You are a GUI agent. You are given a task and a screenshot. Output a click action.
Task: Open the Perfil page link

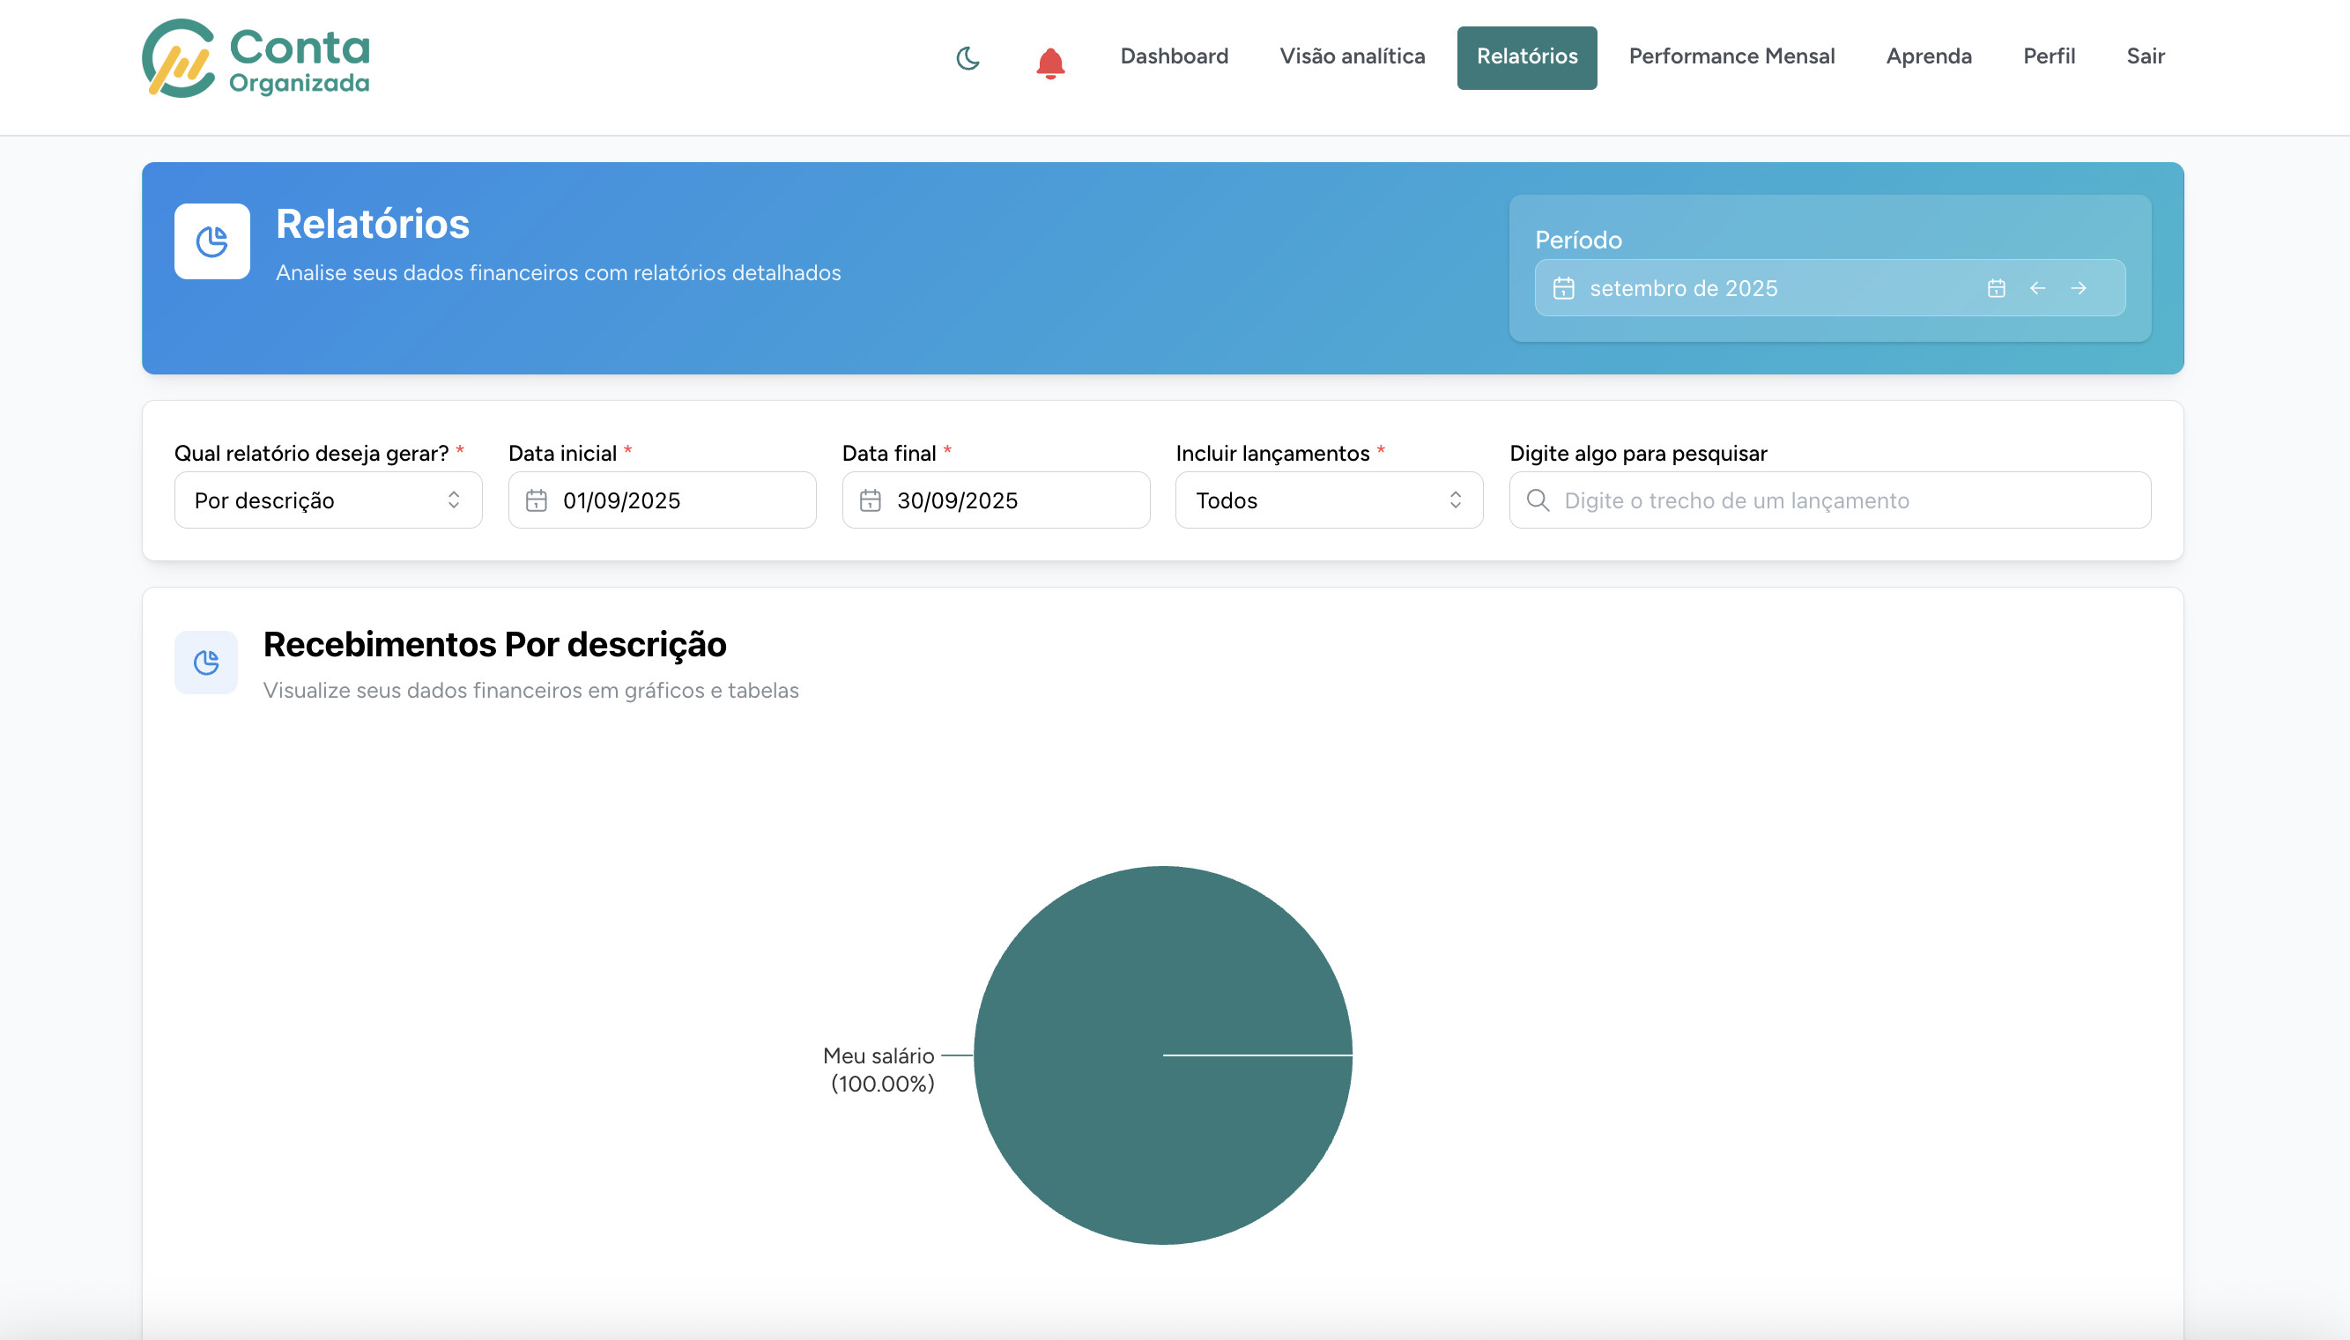[2048, 56]
